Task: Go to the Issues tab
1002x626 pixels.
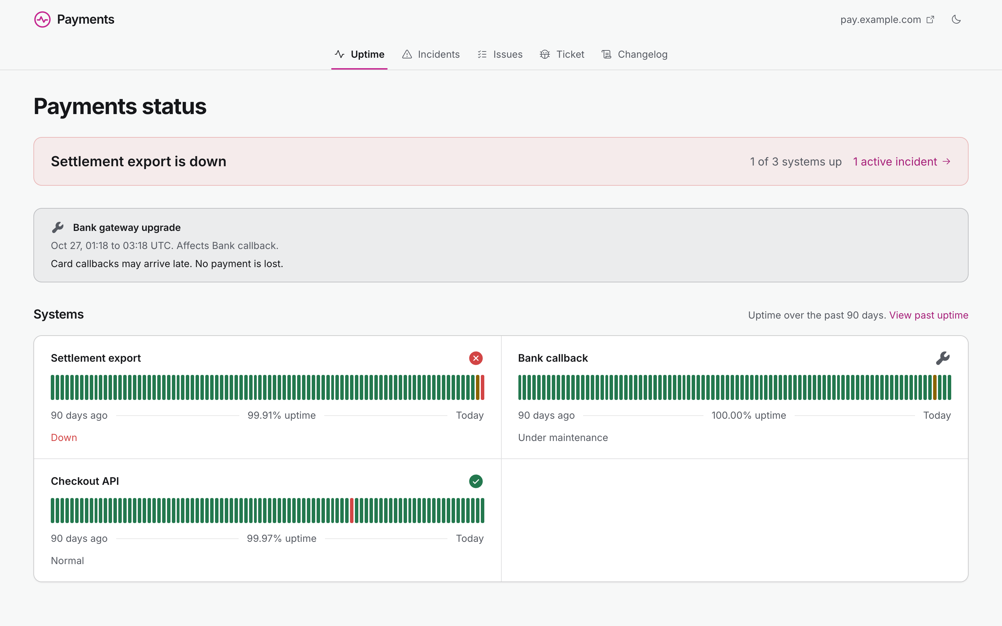Action: (500, 54)
